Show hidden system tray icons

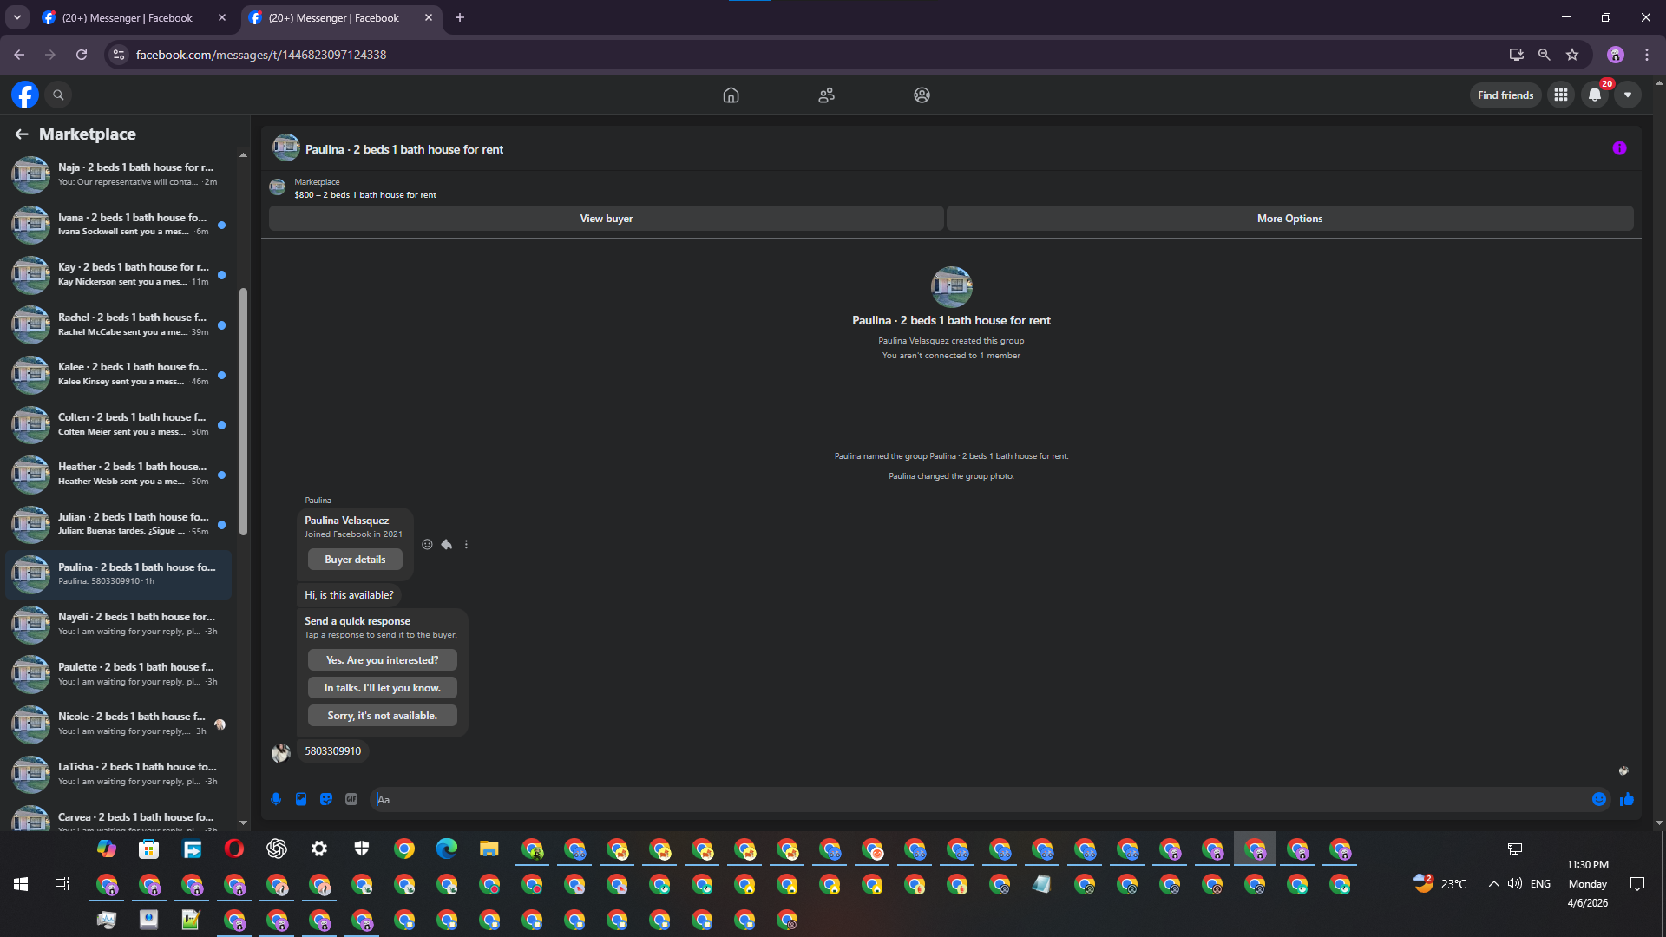click(x=1493, y=884)
